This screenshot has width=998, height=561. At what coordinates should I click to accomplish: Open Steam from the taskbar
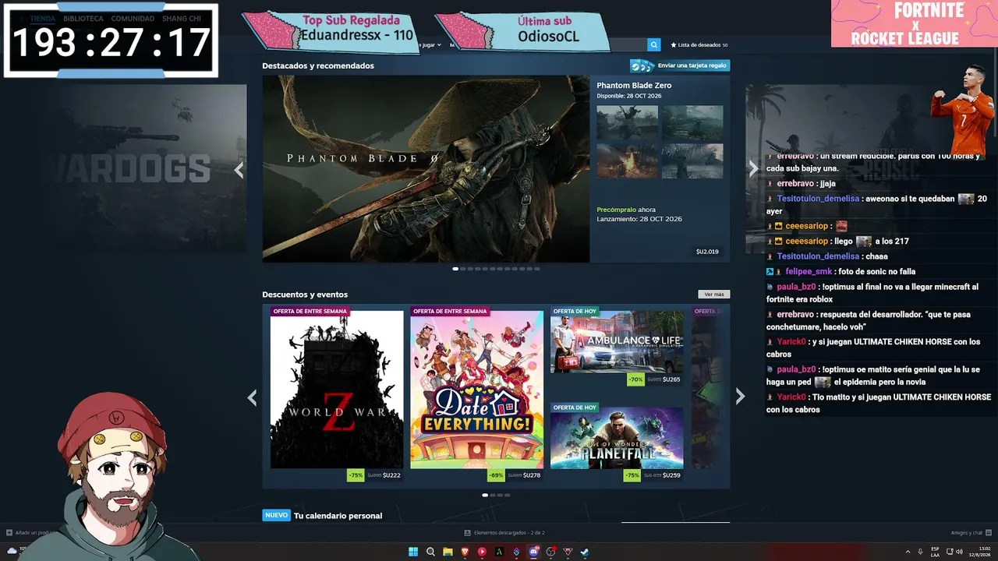click(x=585, y=552)
